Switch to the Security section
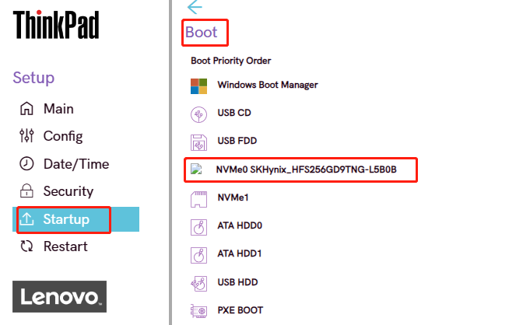Image resolution: width=523 pixels, height=325 pixels. click(x=68, y=191)
